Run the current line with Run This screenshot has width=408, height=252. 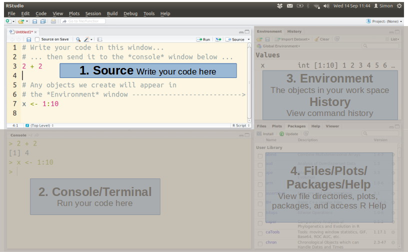[203, 39]
